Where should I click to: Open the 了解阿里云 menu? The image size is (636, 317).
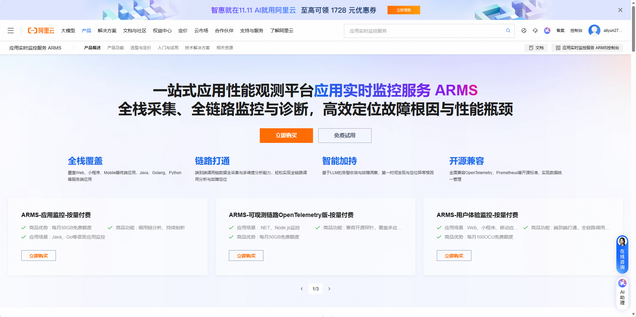pos(282,31)
